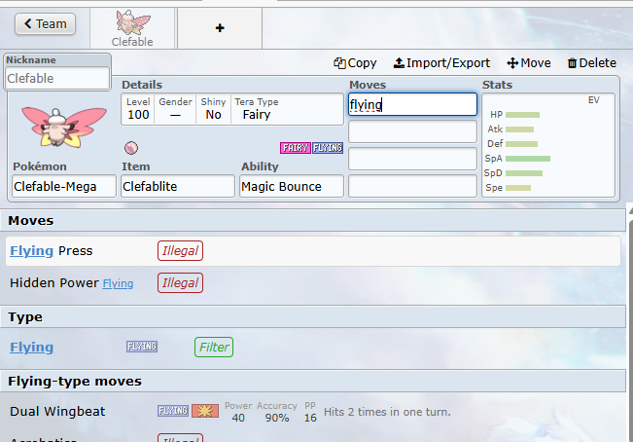This screenshot has width=633, height=442.
Task: Click the second empty move slot
Action: click(x=412, y=131)
